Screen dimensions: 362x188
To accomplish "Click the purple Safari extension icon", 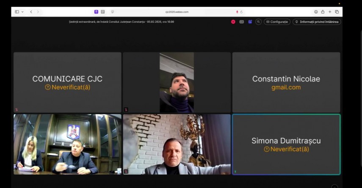I will pos(96,12).
